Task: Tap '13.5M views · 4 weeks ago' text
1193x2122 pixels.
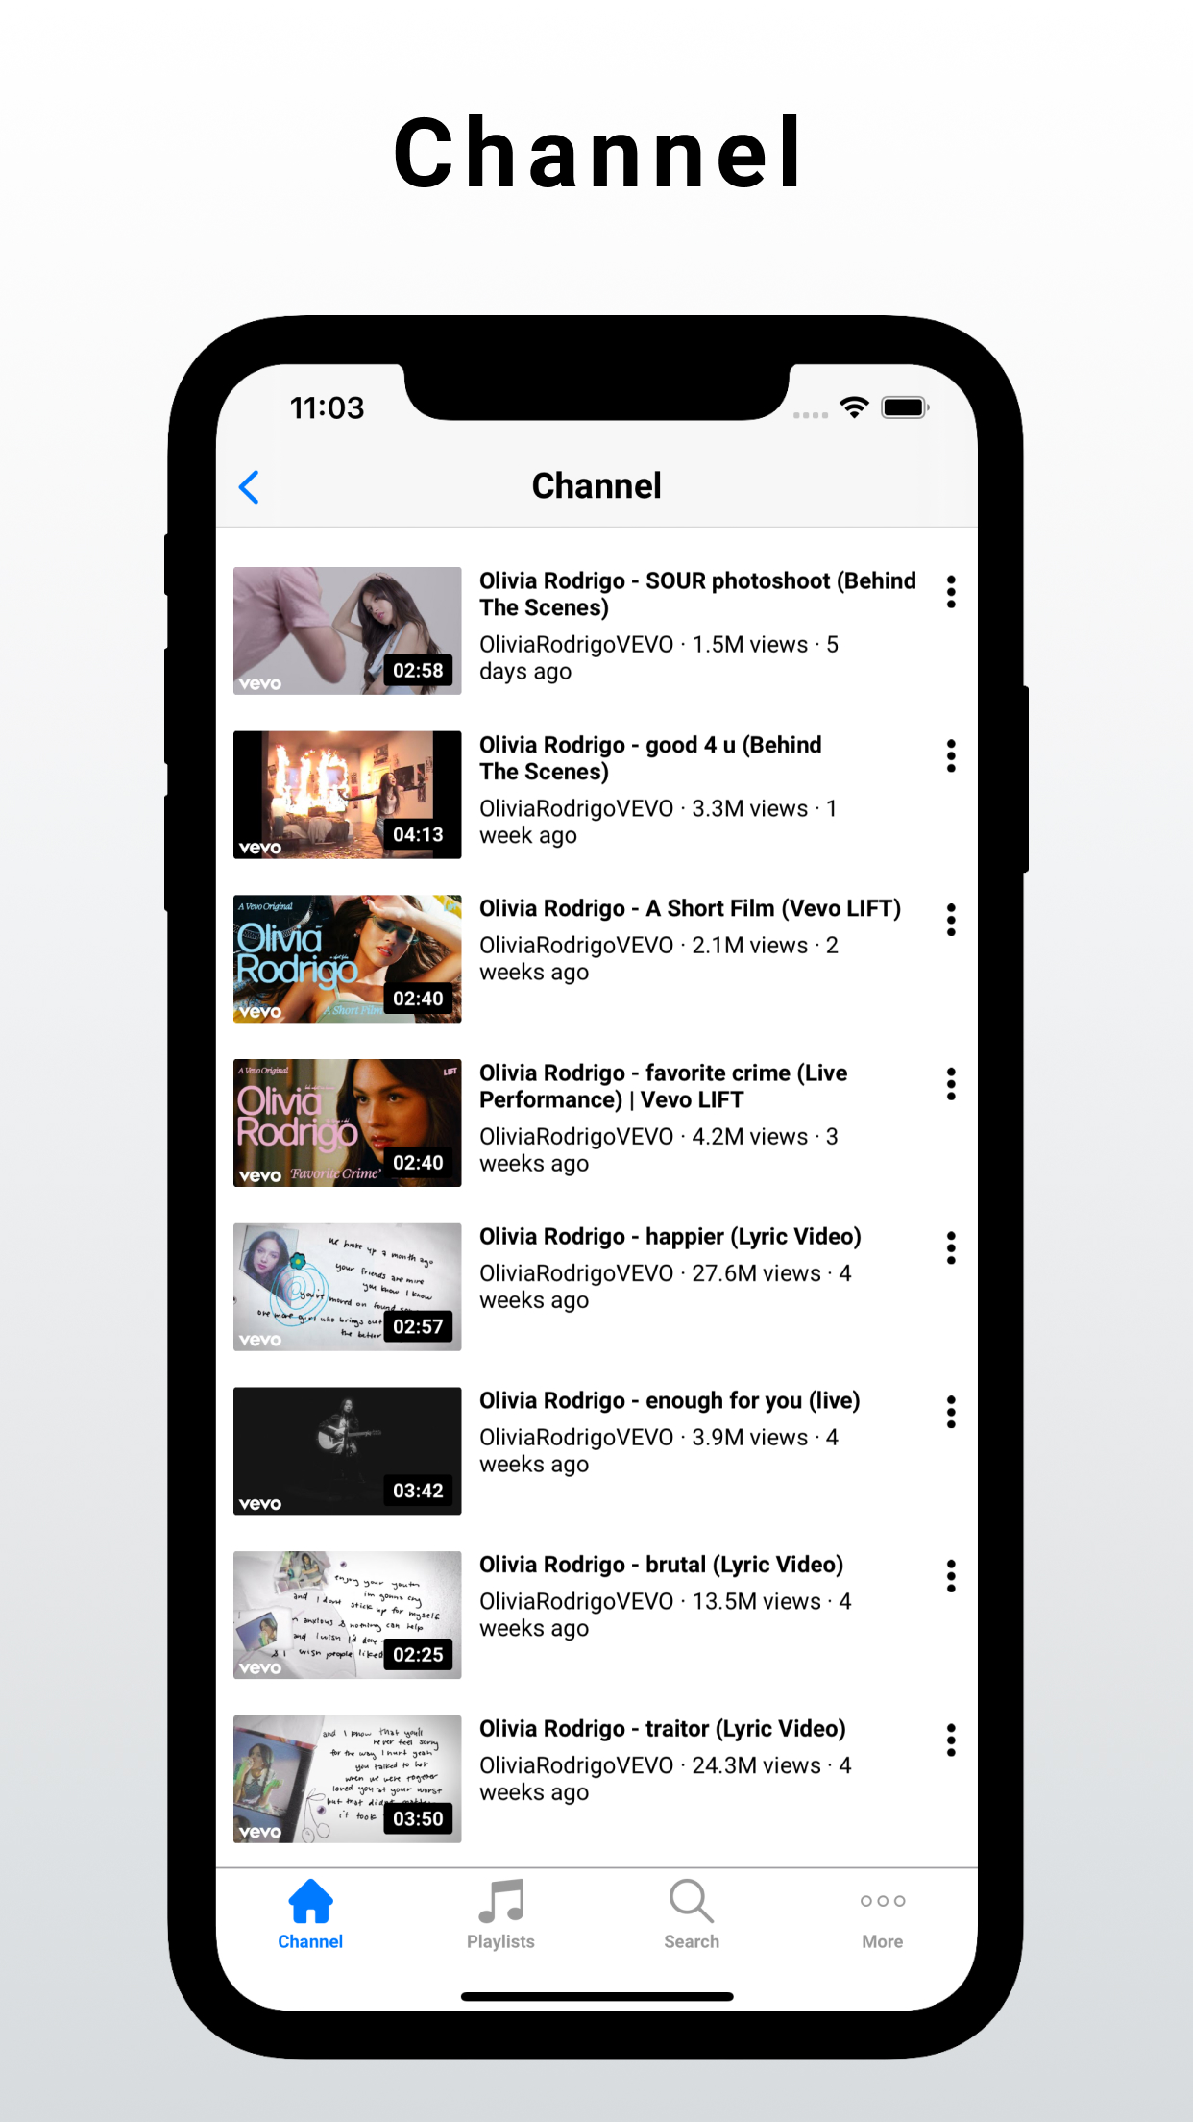Action: [x=666, y=1616]
